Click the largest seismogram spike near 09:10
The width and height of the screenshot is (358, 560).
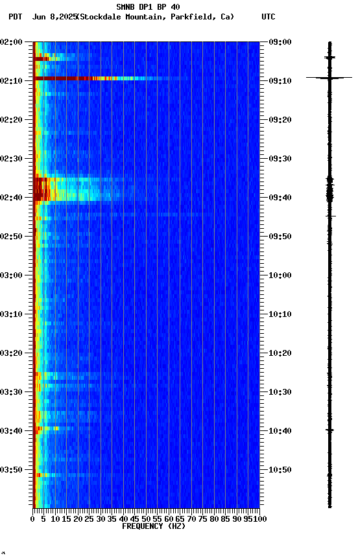[x=329, y=78]
